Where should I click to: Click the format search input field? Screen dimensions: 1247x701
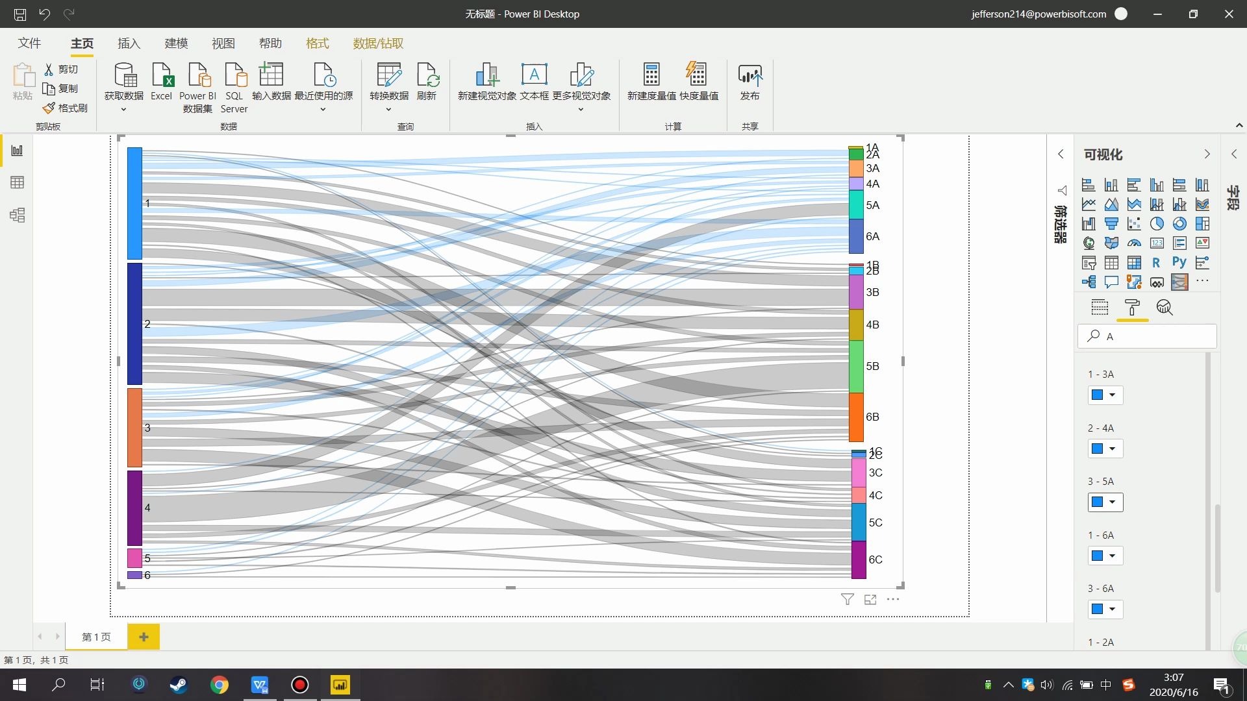click(1156, 336)
